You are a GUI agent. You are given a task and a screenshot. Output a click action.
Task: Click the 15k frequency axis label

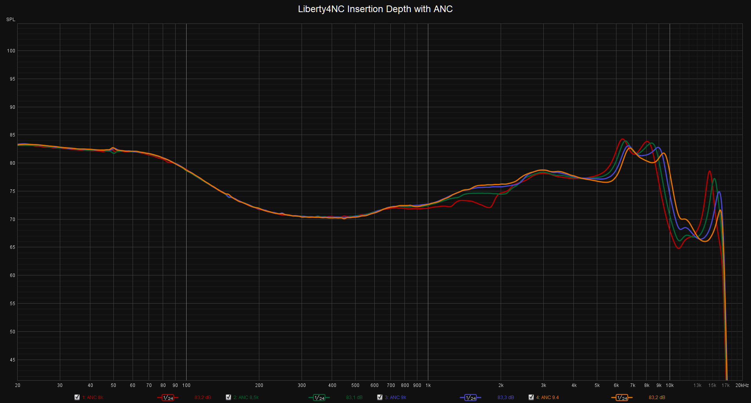712,385
